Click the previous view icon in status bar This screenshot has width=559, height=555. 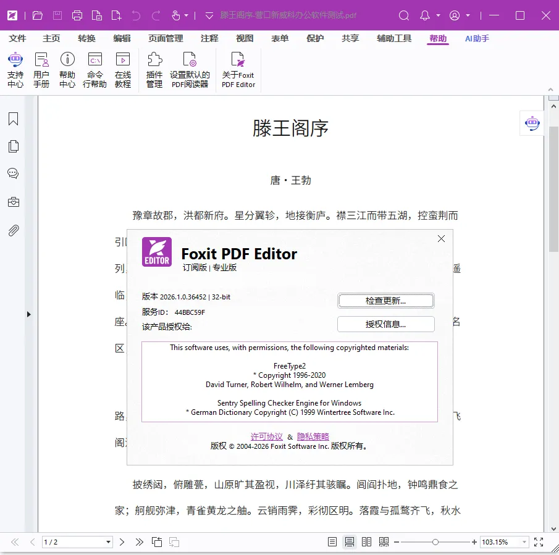coord(156,542)
